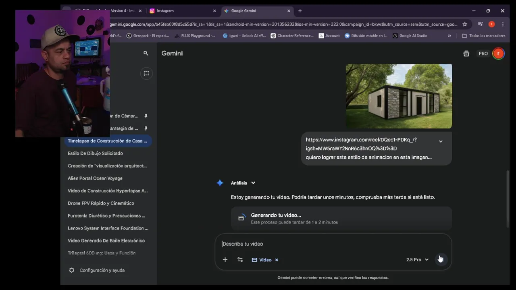Click the browser address bar URL
516x290 pixels.
[x=284, y=24]
